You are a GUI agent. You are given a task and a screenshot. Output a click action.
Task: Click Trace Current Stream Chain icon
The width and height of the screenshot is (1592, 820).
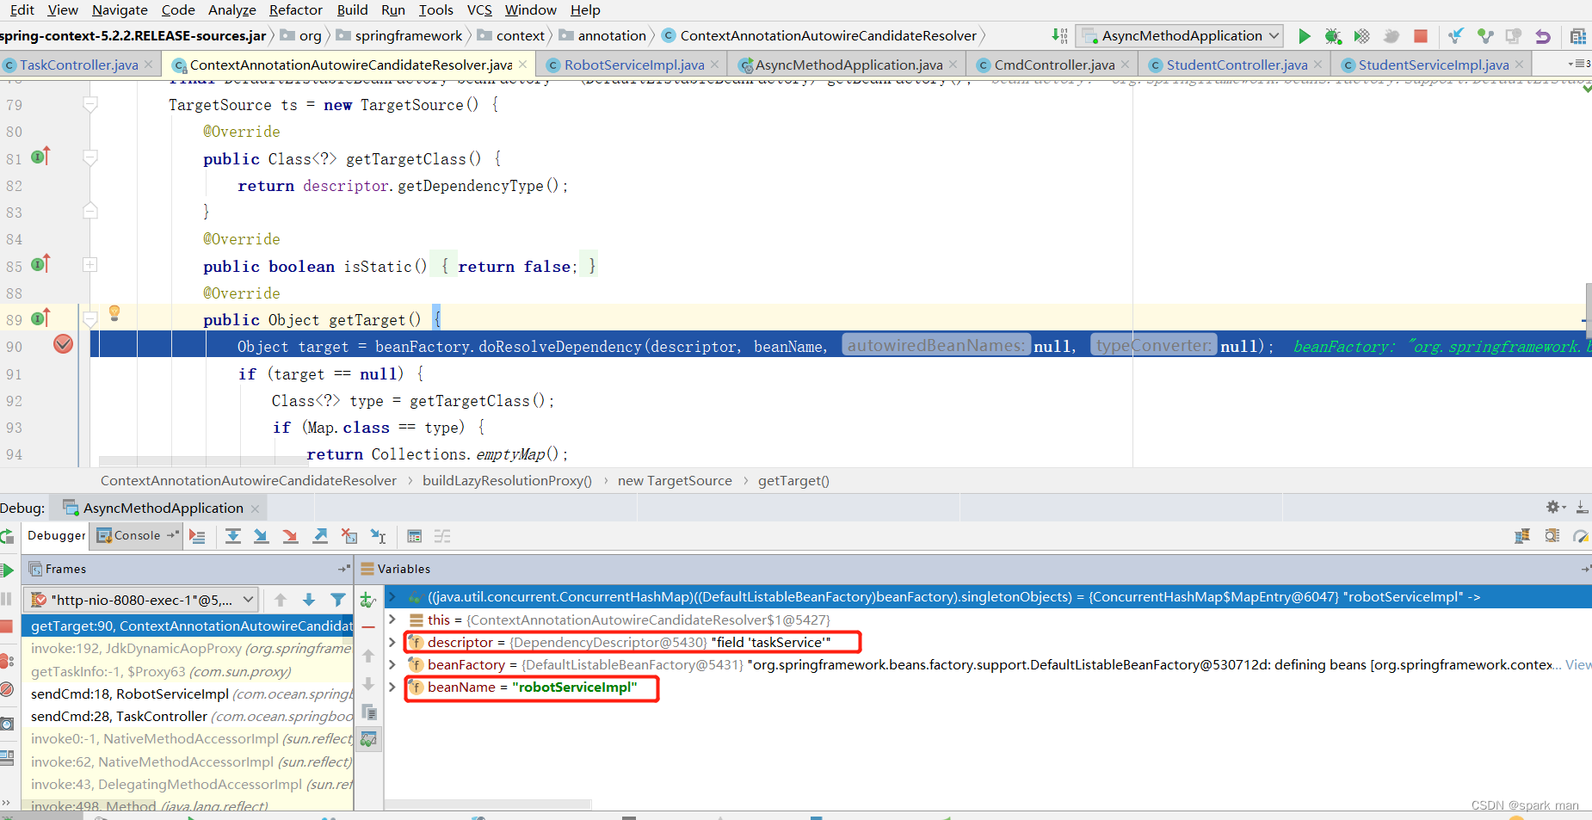[x=442, y=536]
